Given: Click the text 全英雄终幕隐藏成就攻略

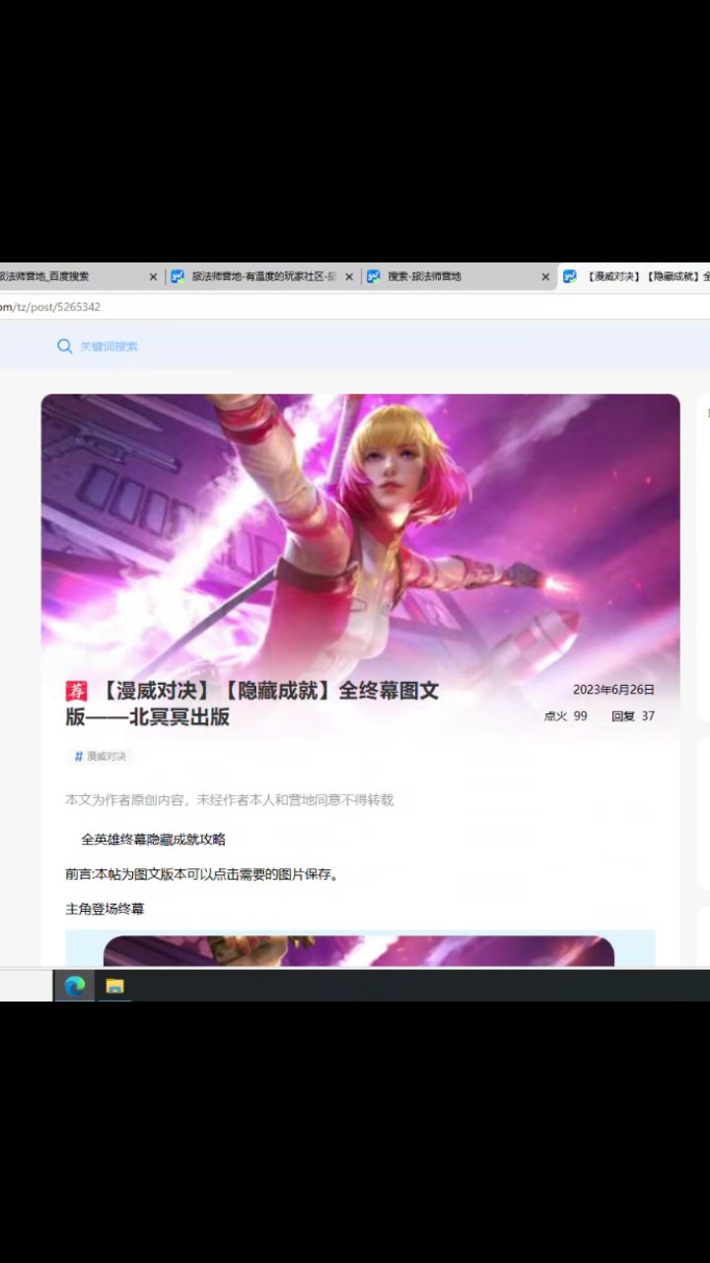Looking at the screenshot, I should click(x=154, y=840).
